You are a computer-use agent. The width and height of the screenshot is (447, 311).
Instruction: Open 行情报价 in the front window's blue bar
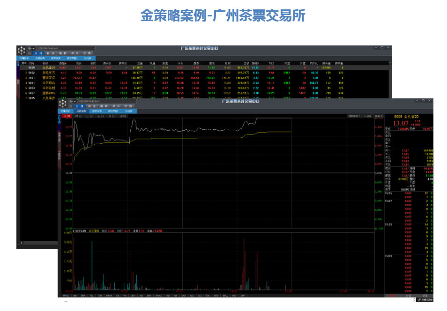[x=66, y=111]
